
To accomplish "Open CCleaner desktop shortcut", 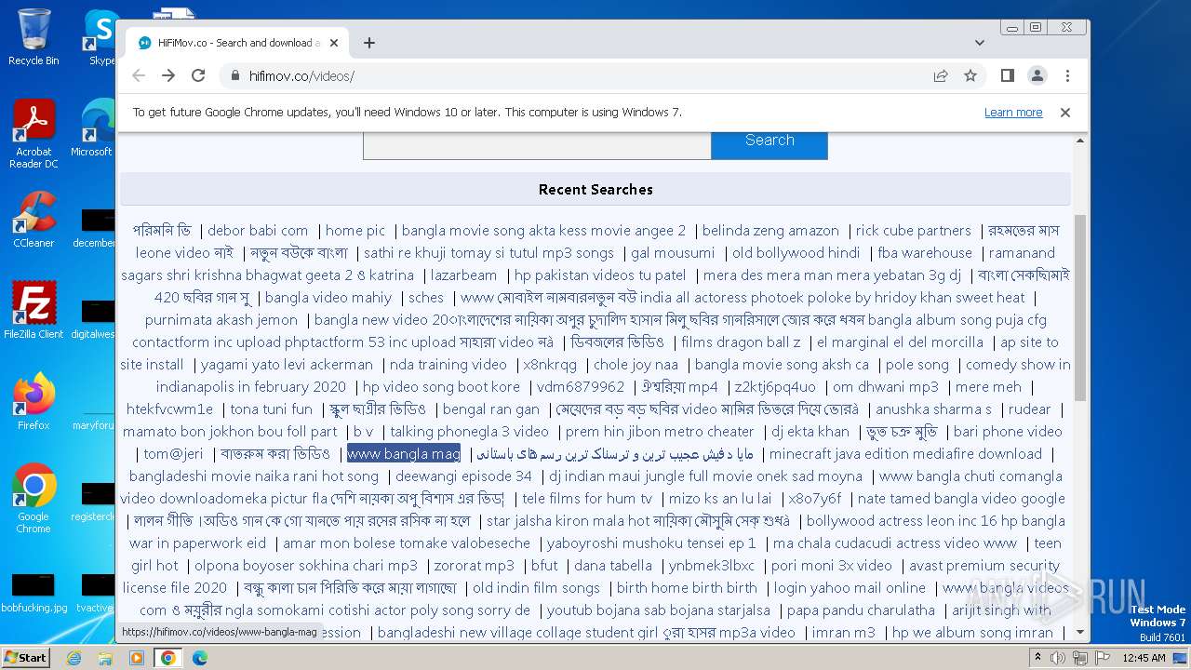I will 33,220.
